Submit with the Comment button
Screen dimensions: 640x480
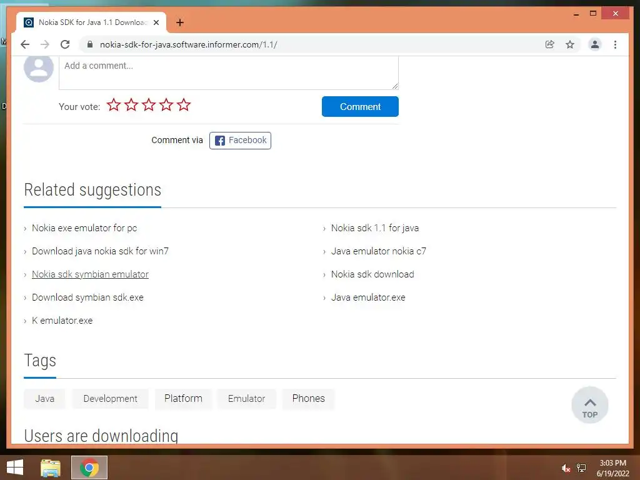(x=360, y=106)
